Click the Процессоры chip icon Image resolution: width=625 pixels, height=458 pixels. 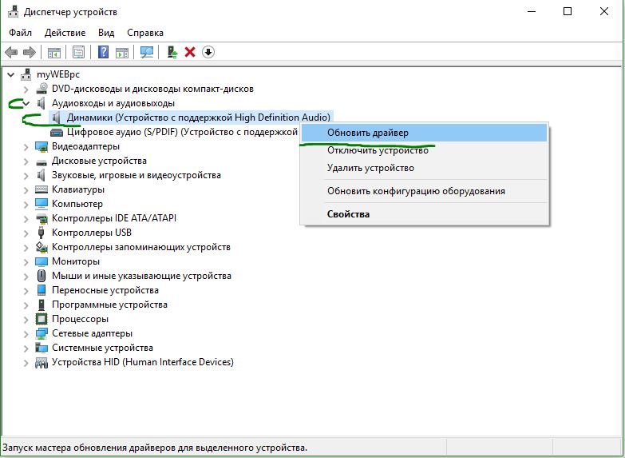(x=42, y=319)
